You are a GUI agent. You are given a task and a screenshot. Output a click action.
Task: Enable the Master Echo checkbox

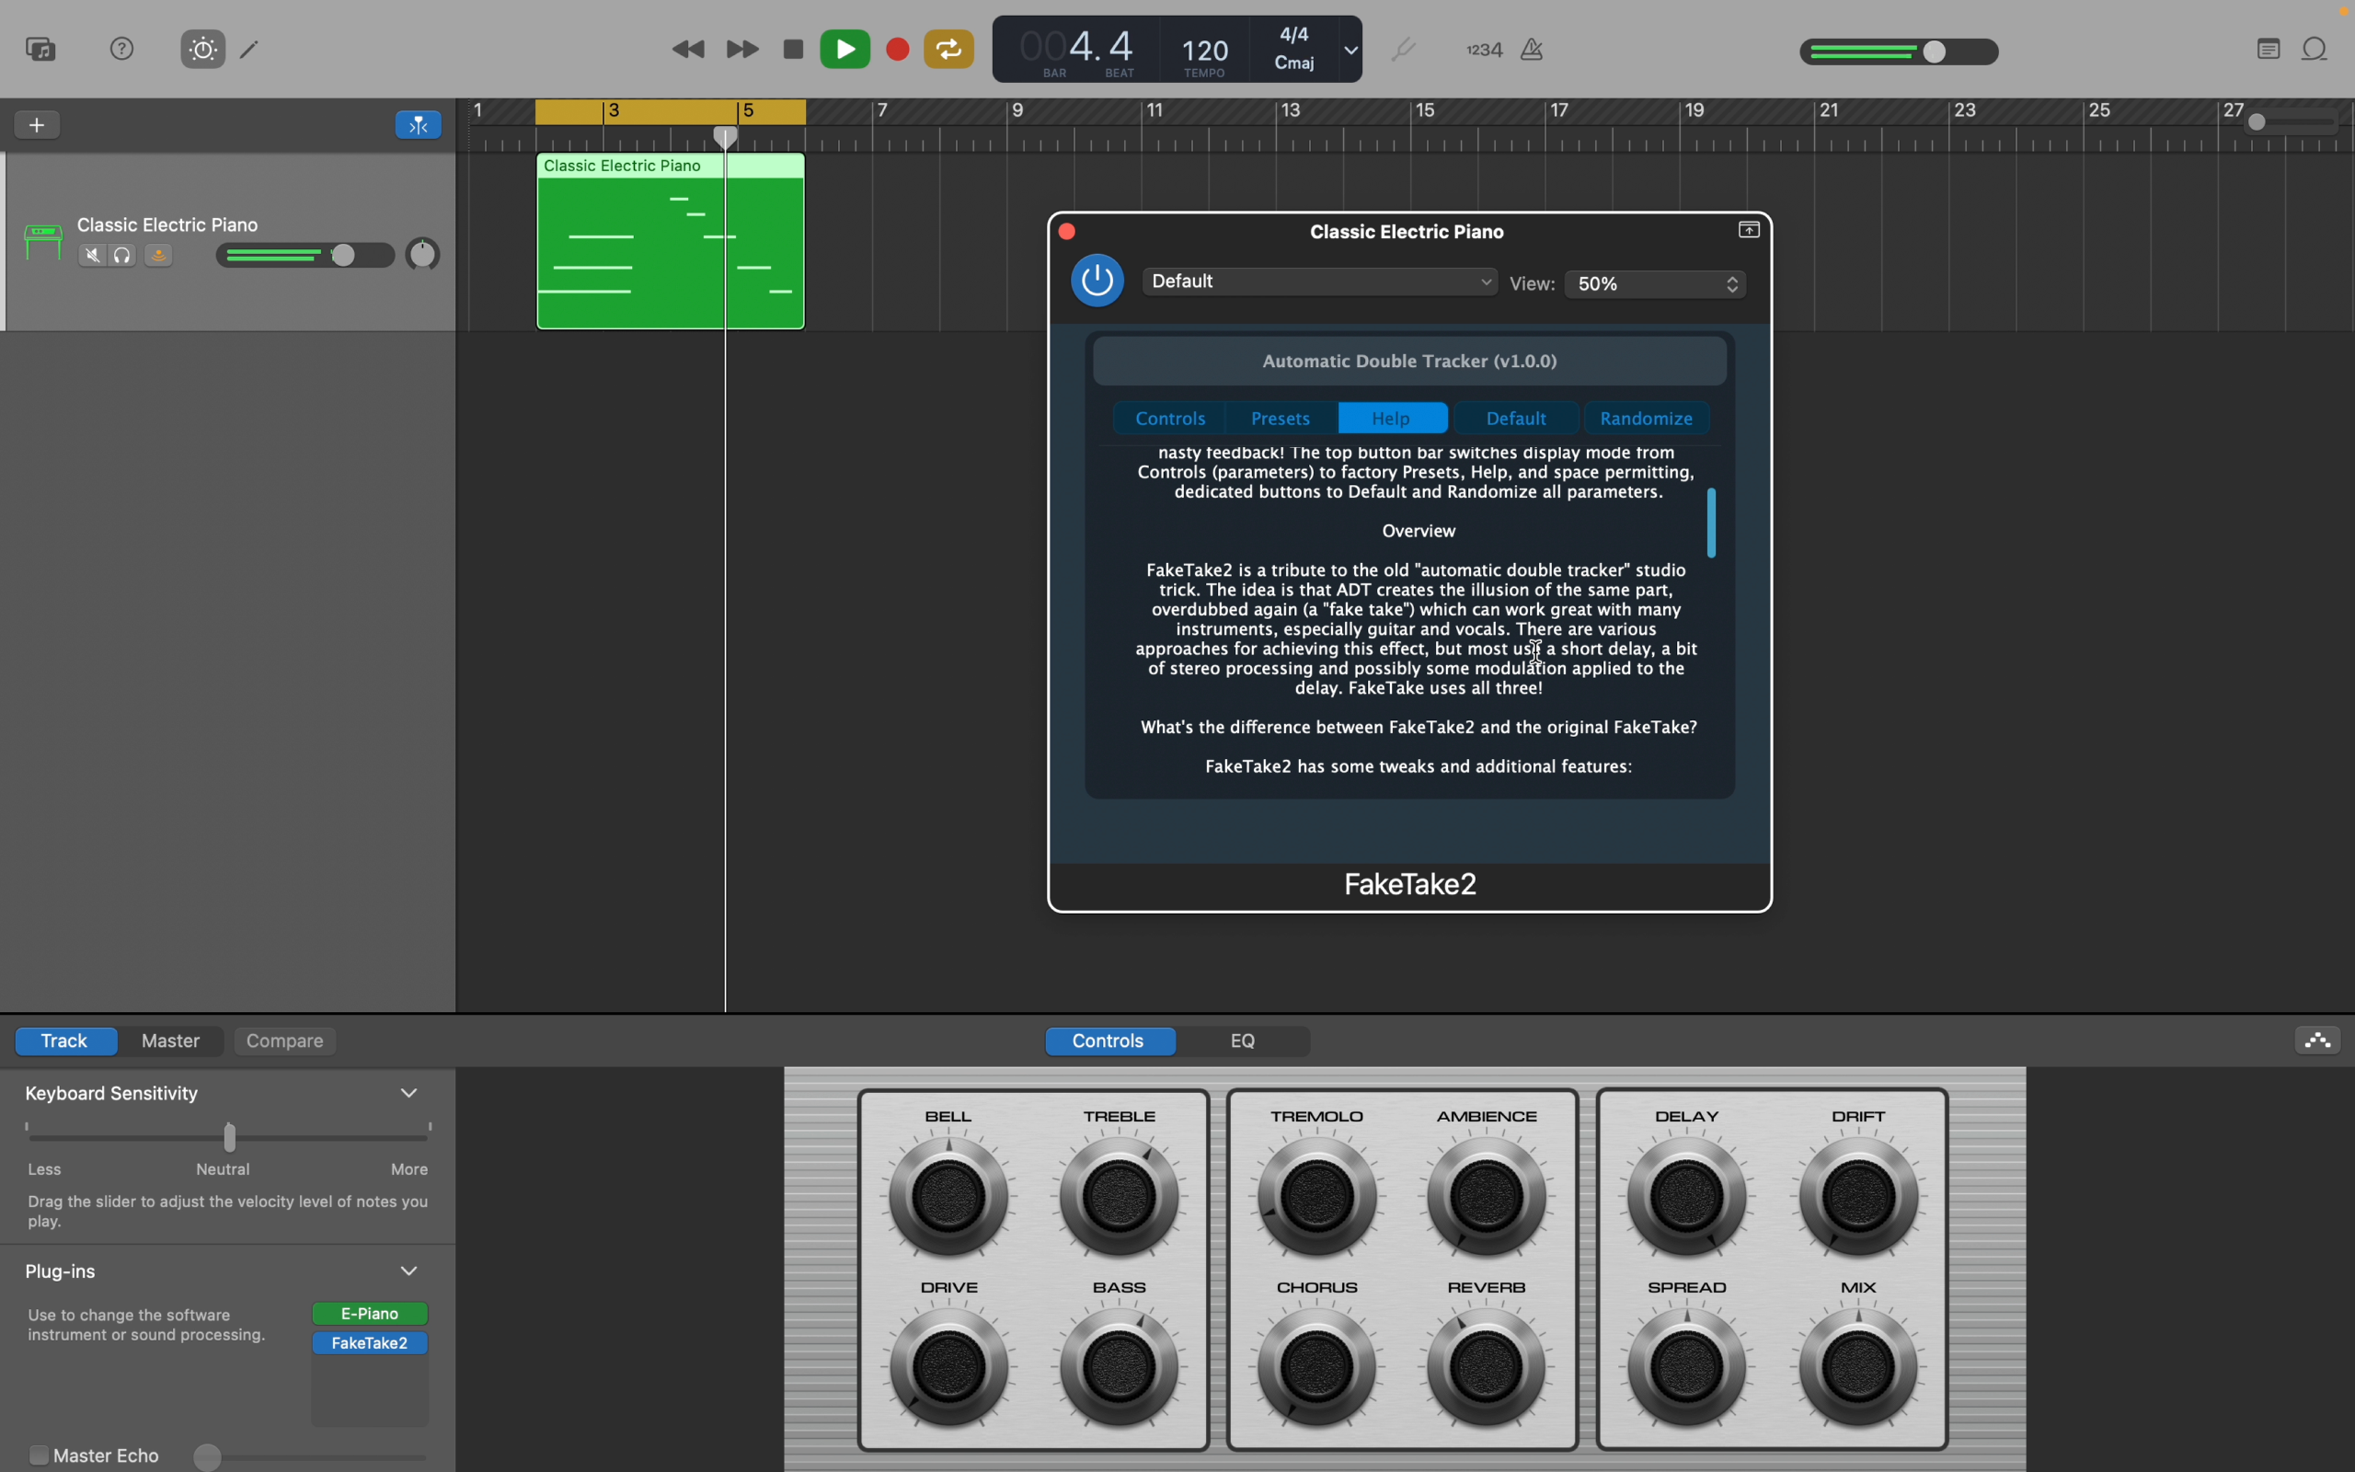pos(38,1455)
